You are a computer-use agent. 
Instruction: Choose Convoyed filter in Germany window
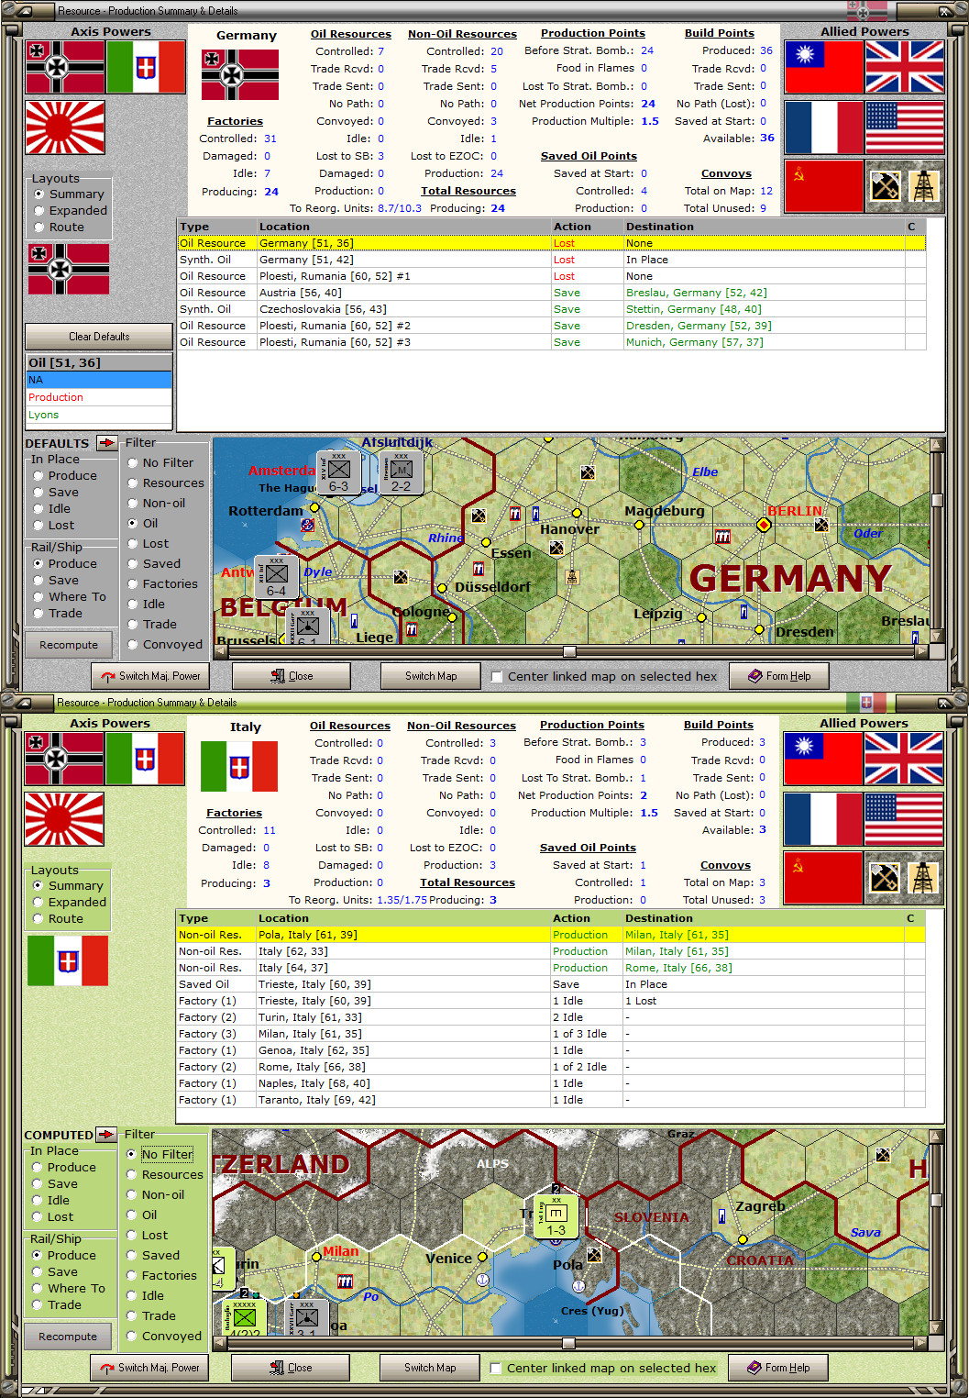coord(133,644)
